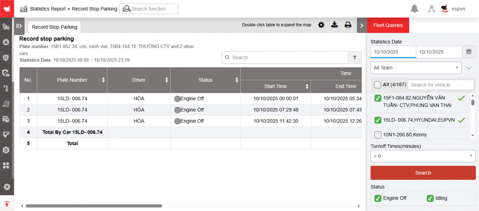Sort table by Plate Number column

(x=103, y=80)
